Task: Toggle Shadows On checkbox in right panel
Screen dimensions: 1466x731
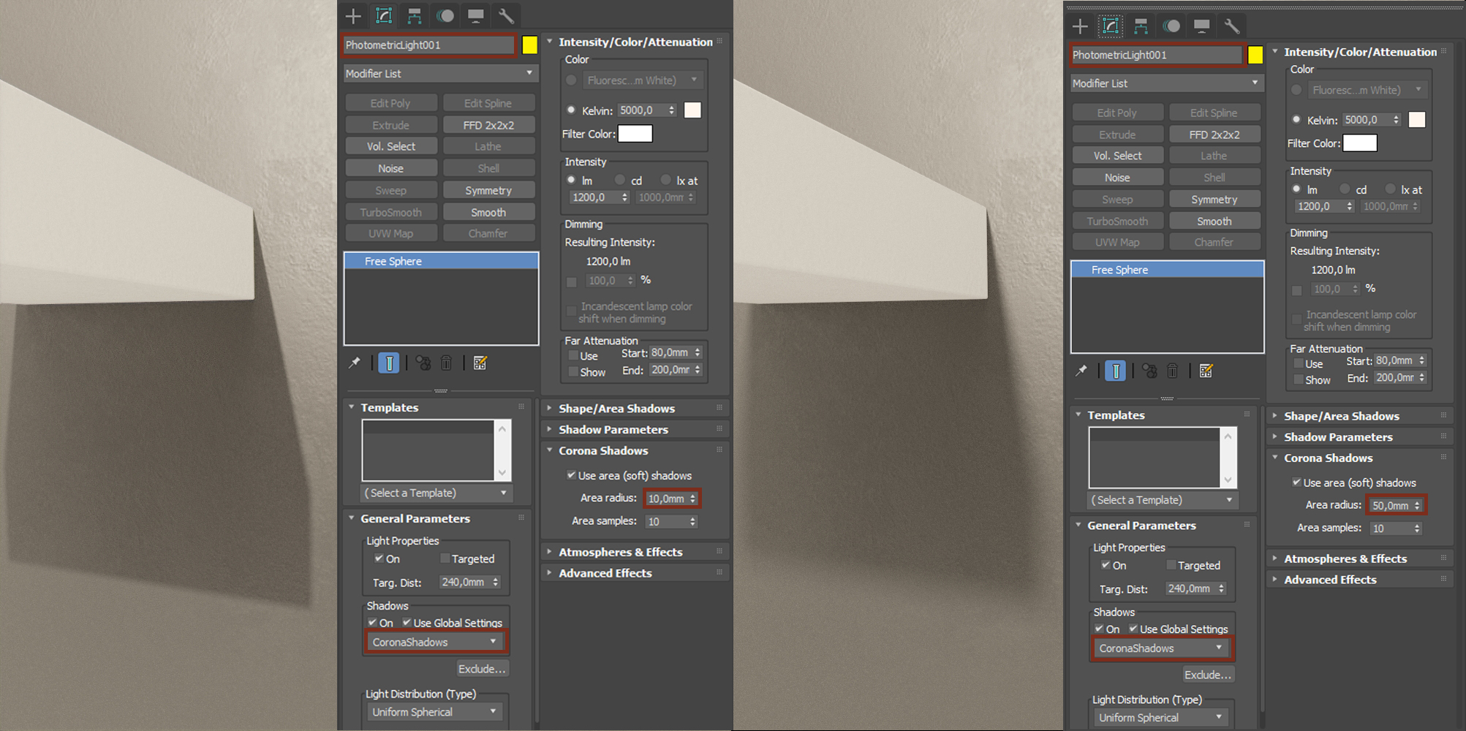Action: [1099, 629]
